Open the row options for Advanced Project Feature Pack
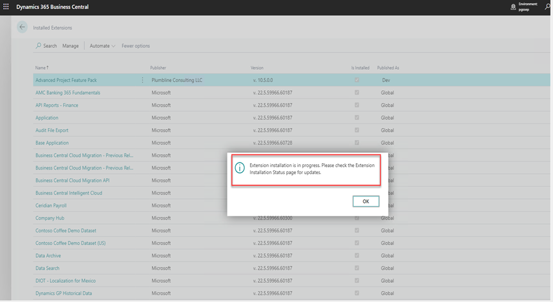553x302 pixels. 142,80
